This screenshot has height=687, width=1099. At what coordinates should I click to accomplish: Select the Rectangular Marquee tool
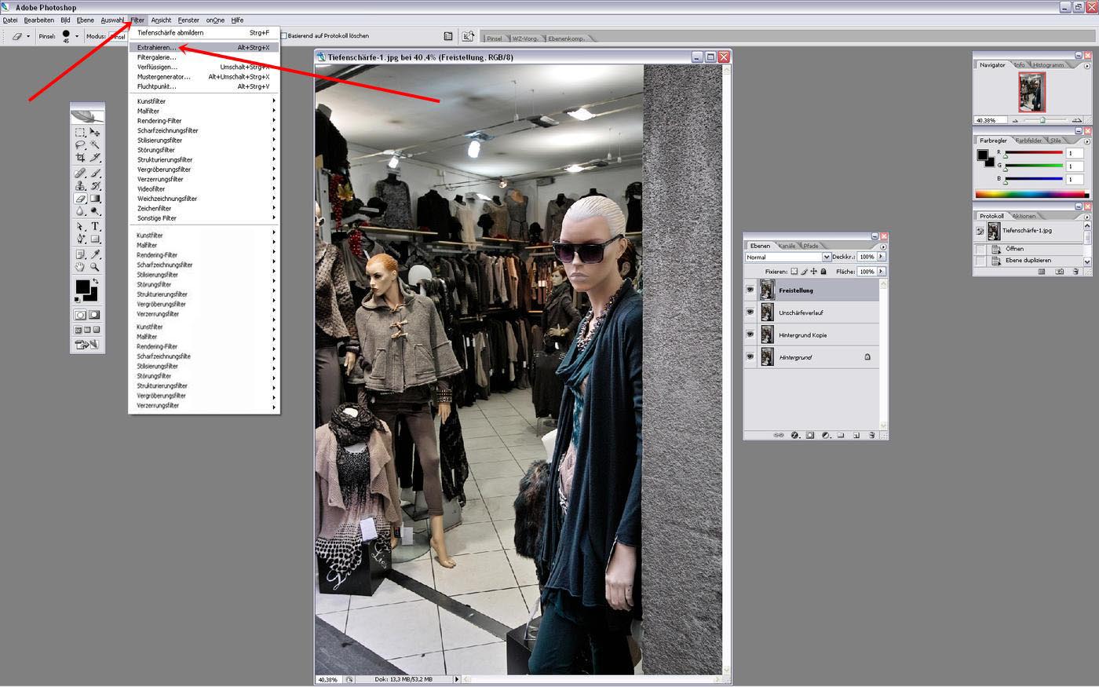79,133
